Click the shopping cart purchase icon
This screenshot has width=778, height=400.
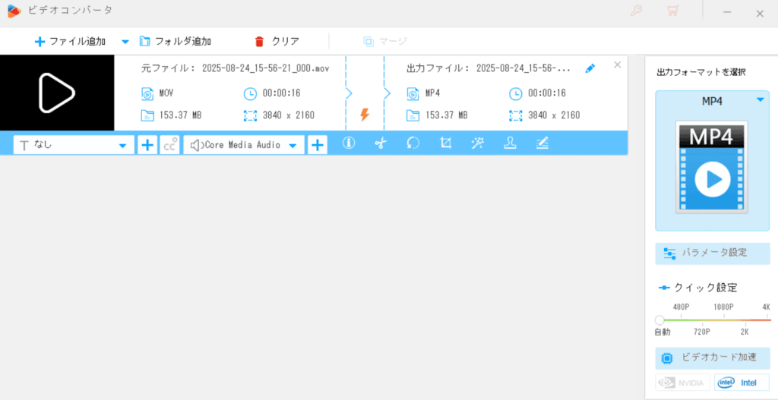(673, 11)
